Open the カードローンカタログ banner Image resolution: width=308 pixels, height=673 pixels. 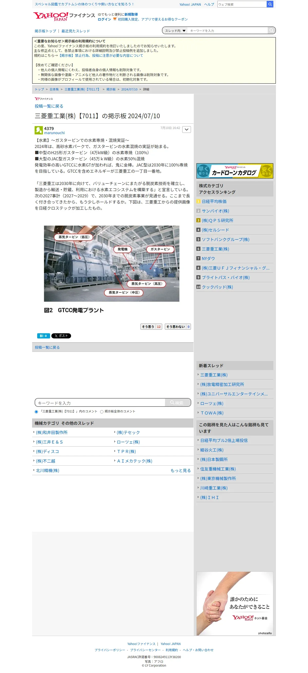pyautogui.click(x=235, y=171)
